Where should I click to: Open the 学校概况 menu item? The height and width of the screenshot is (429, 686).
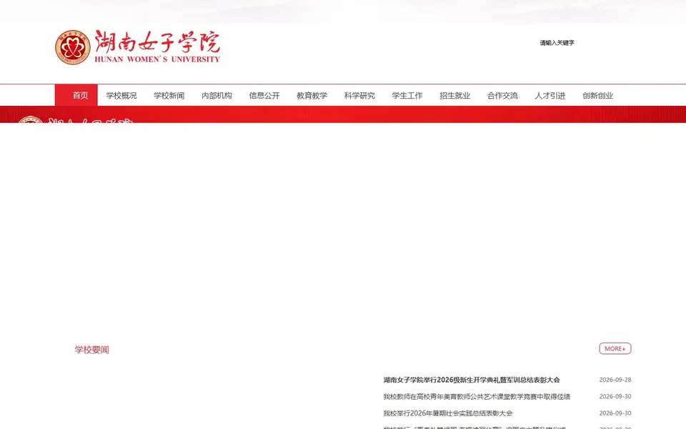click(x=121, y=95)
